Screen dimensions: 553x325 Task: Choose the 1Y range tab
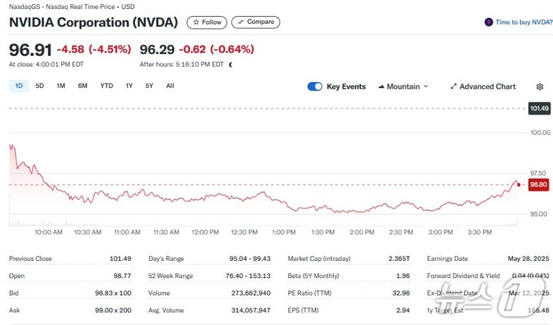(x=129, y=86)
